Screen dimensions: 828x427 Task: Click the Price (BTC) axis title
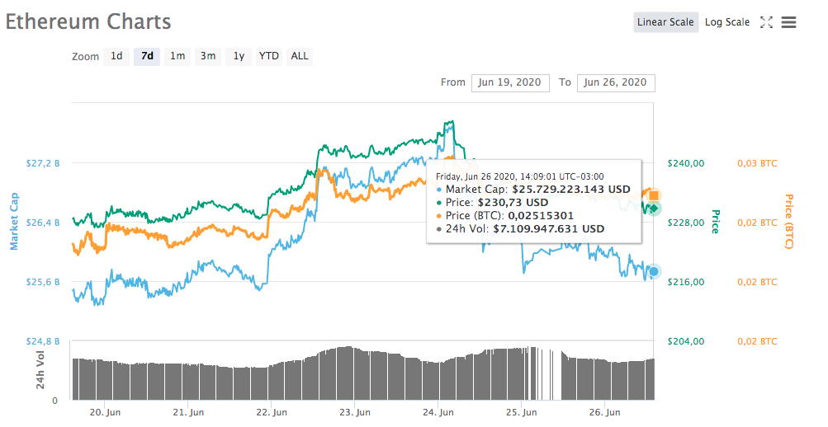pyautogui.click(x=788, y=222)
